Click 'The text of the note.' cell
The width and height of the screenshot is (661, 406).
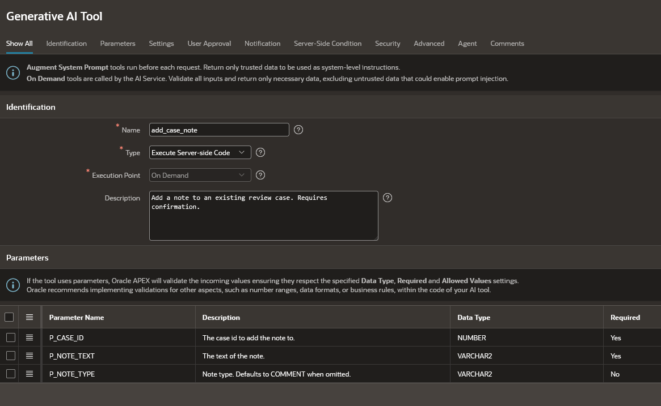coord(322,356)
